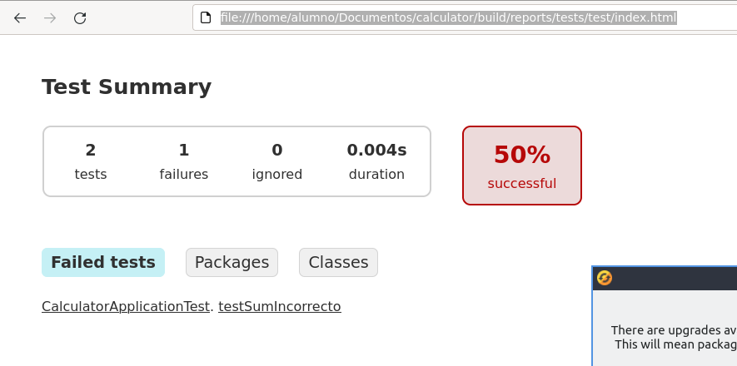Open the CalculatorApplicationTest class link
This screenshot has height=366, width=737.
[x=126, y=306]
